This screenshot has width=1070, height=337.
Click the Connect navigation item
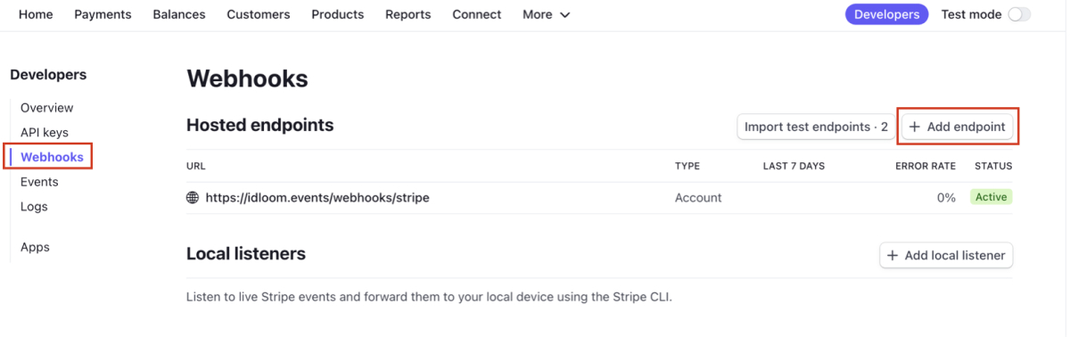pyautogui.click(x=477, y=14)
